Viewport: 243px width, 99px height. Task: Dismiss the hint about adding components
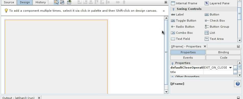click(x=164, y=11)
